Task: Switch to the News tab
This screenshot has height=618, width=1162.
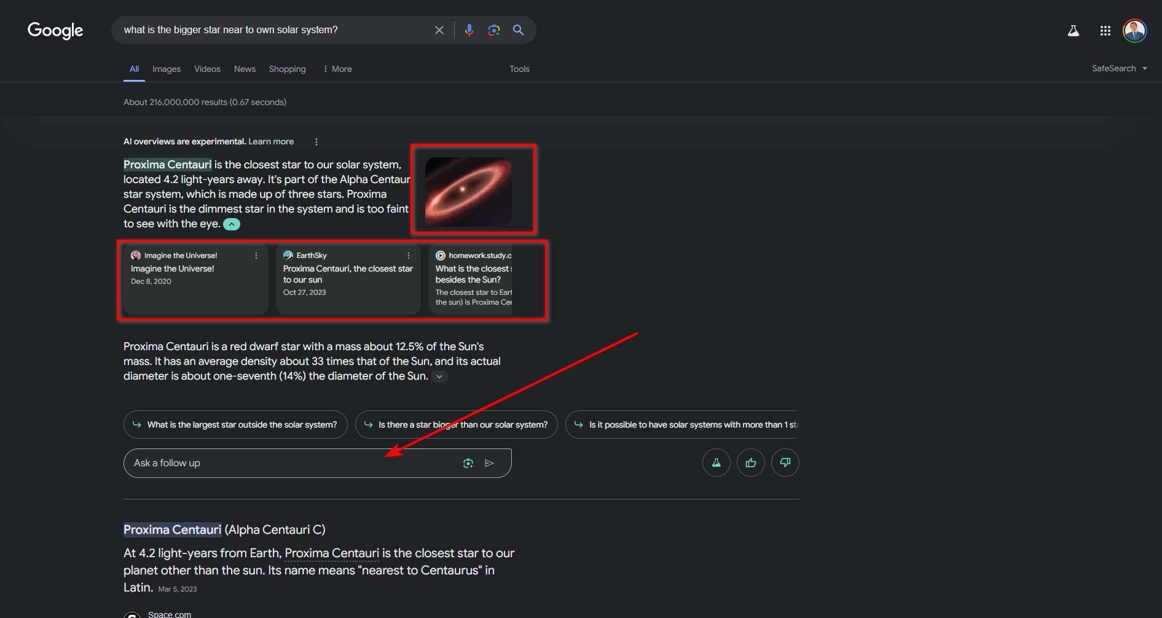Action: coord(245,69)
